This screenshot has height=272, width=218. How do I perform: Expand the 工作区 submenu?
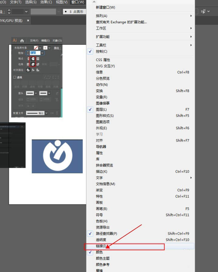click(140, 28)
